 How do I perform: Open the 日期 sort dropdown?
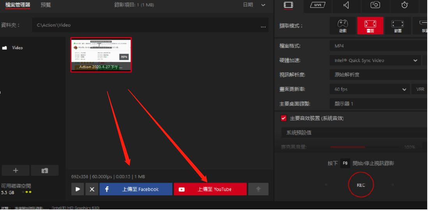[x=254, y=5]
